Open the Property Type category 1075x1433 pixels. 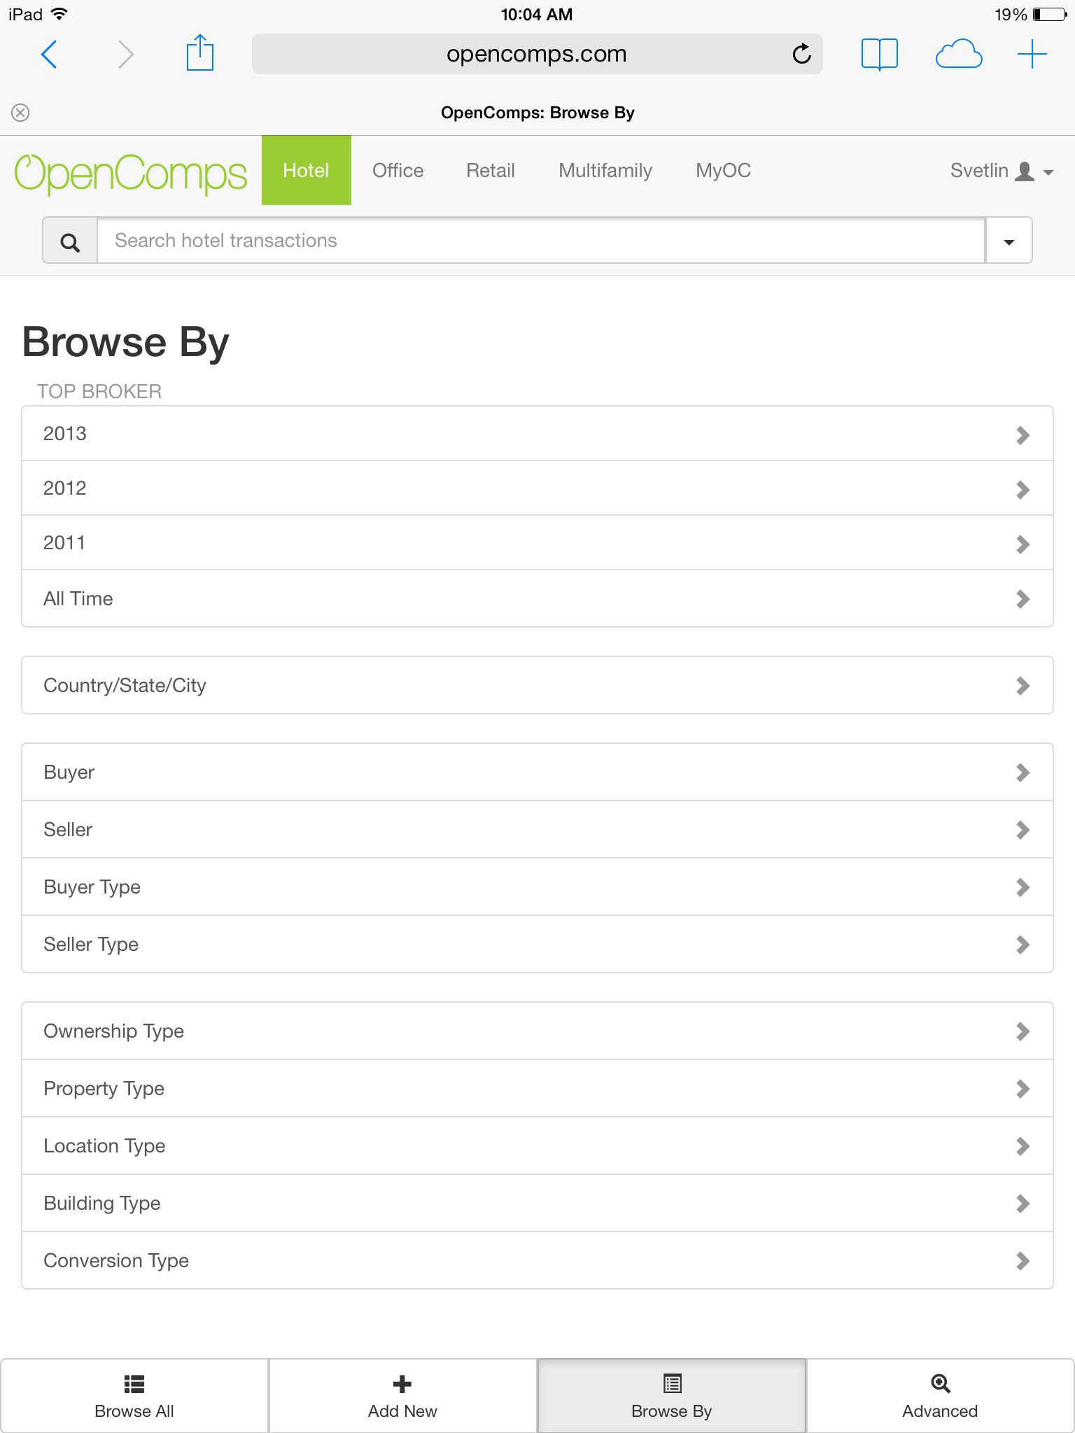click(537, 1089)
